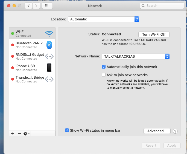
Task: Click the iPhone USB phone icon
Action: [49, 68]
